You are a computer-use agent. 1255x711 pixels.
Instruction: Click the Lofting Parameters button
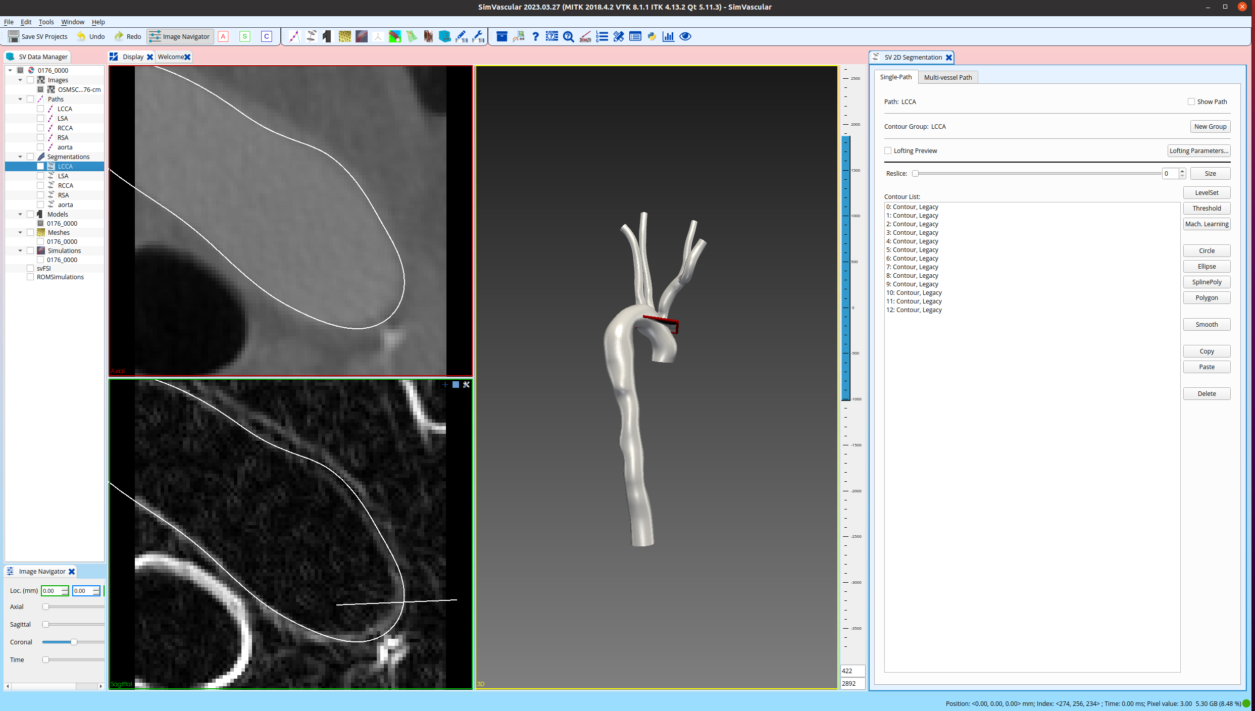coord(1198,150)
